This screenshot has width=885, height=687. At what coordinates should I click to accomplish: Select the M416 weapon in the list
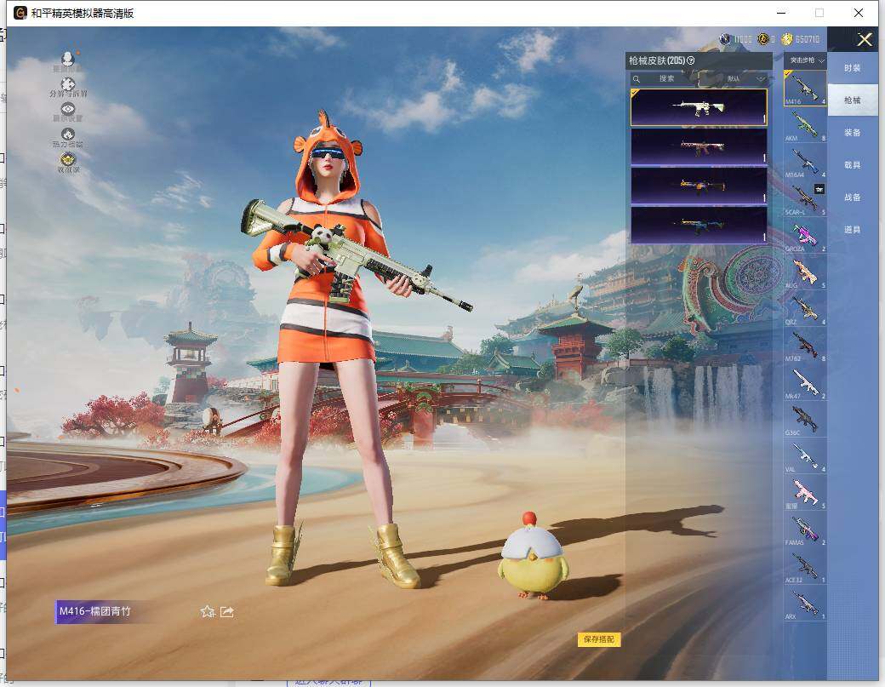tap(805, 88)
